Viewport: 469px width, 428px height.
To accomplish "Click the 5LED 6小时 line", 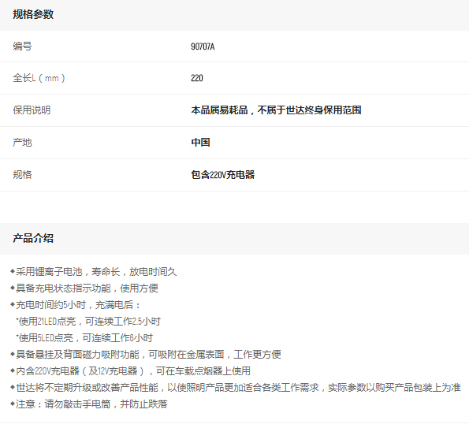I will point(84,338).
